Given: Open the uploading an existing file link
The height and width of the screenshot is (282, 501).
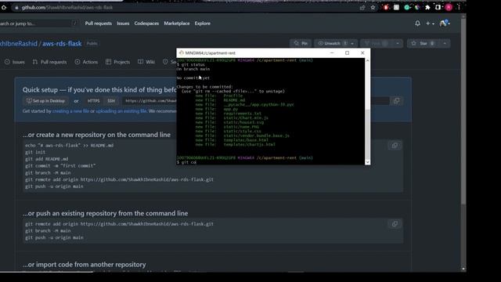Looking at the screenshot, I should 121,111.
